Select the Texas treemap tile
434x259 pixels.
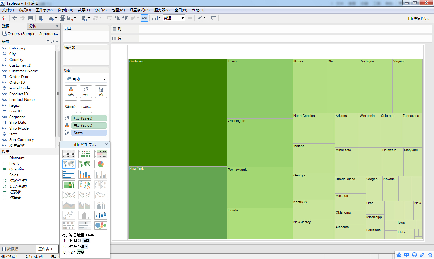260,89
